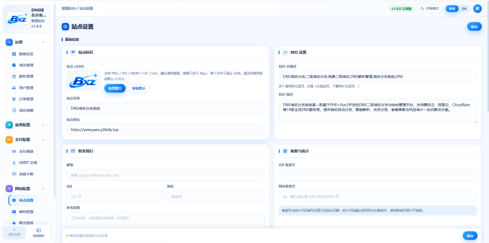This screenshot has width=489, height=243.
Task: Switch language to EN
Action: pyautogui.click(x=464, y=9)
